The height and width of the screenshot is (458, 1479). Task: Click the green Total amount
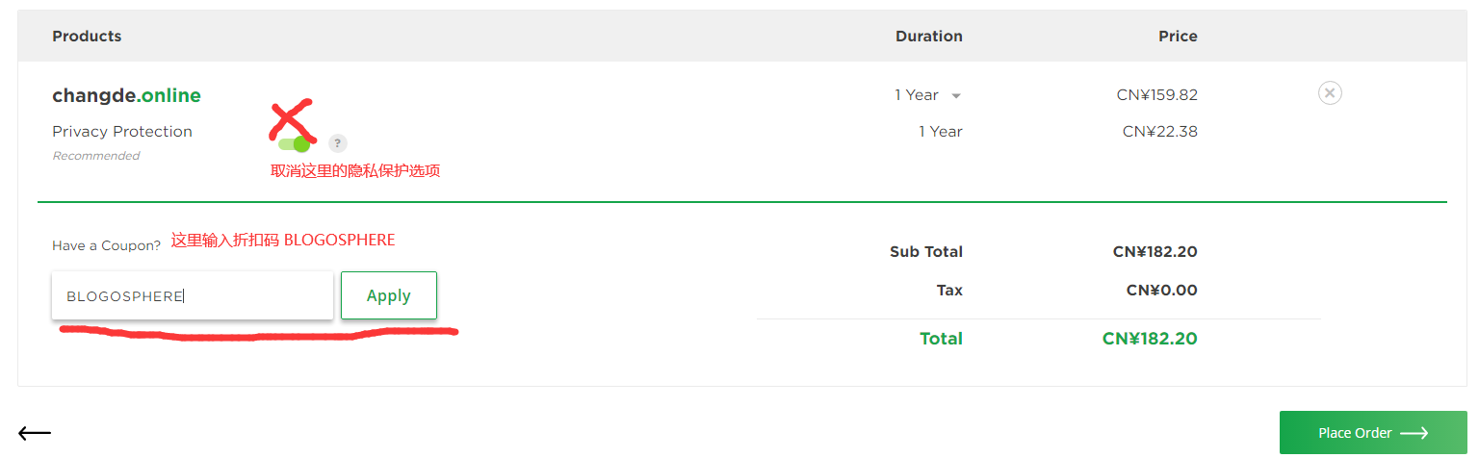(x=1150, y=339)
